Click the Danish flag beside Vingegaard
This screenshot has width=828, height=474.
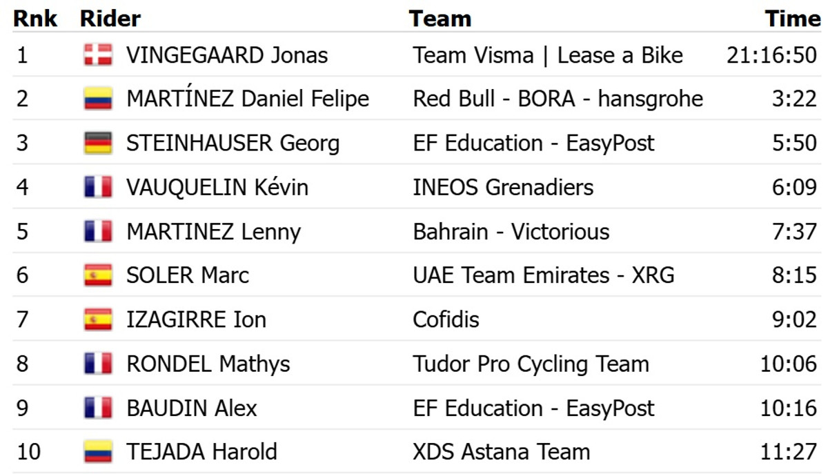pos(97,55)
